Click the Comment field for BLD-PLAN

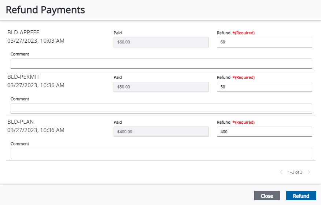(x=161, y=153)
